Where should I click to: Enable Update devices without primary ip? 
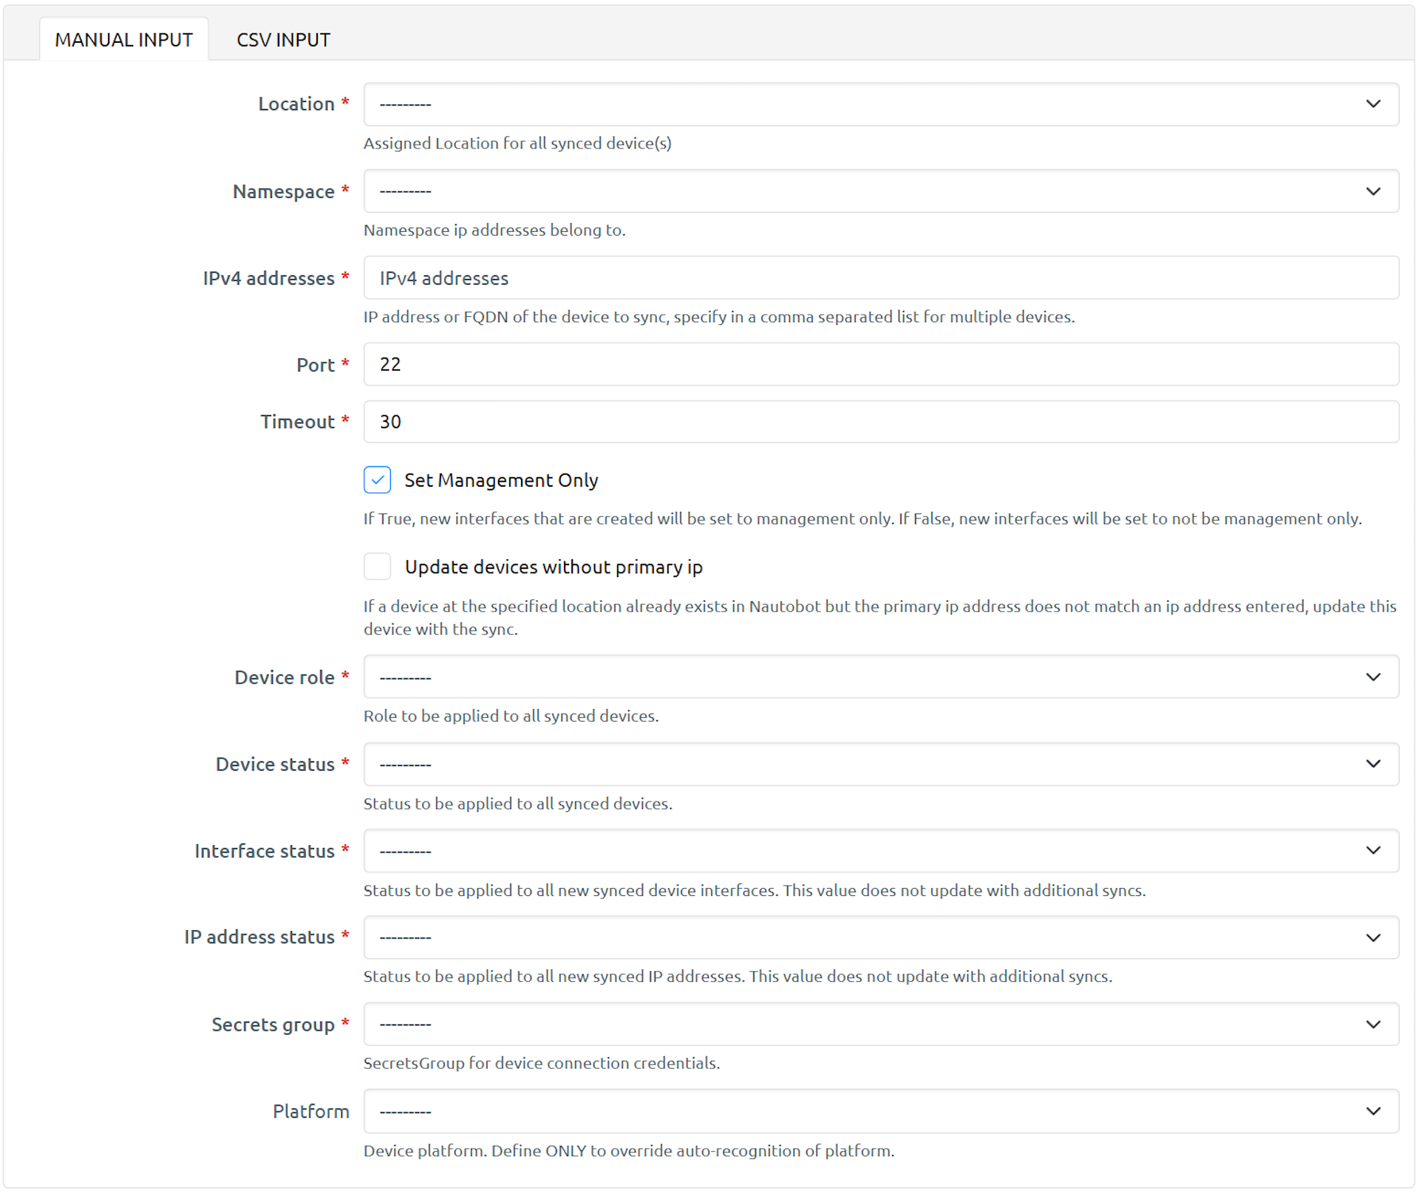[377, 567]
